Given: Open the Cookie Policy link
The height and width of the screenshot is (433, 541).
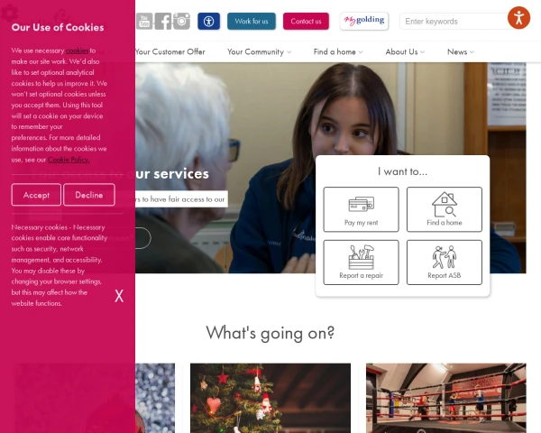Looking at the screenshot, I should (x=69, y=160).
